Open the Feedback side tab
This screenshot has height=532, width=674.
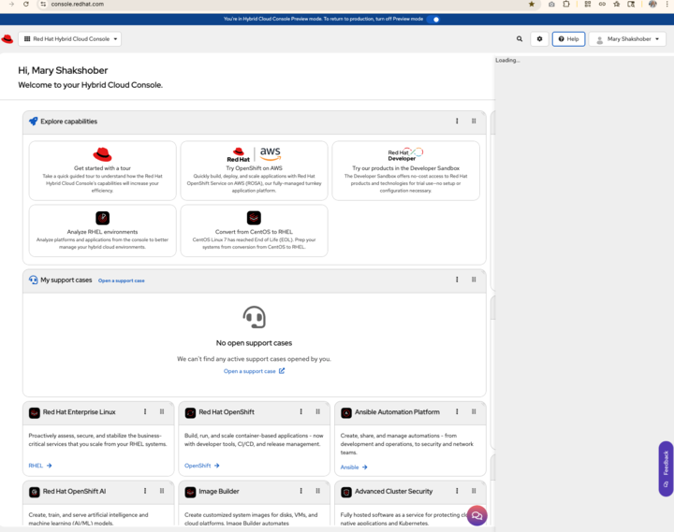(x=666, y=468)
